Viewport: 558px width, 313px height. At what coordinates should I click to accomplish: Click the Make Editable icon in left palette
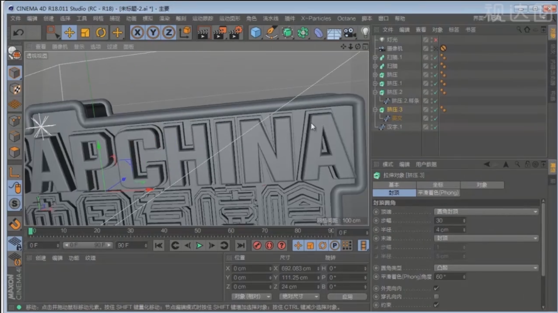[15, 53]
